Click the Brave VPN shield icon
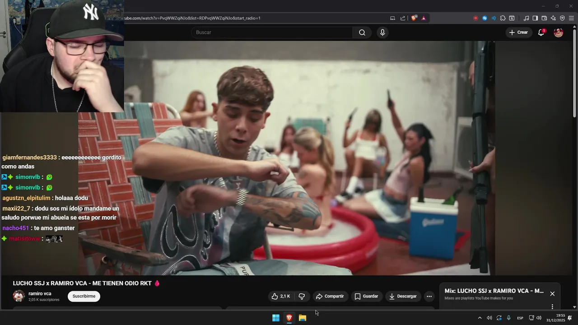 [x=562, y=18]
